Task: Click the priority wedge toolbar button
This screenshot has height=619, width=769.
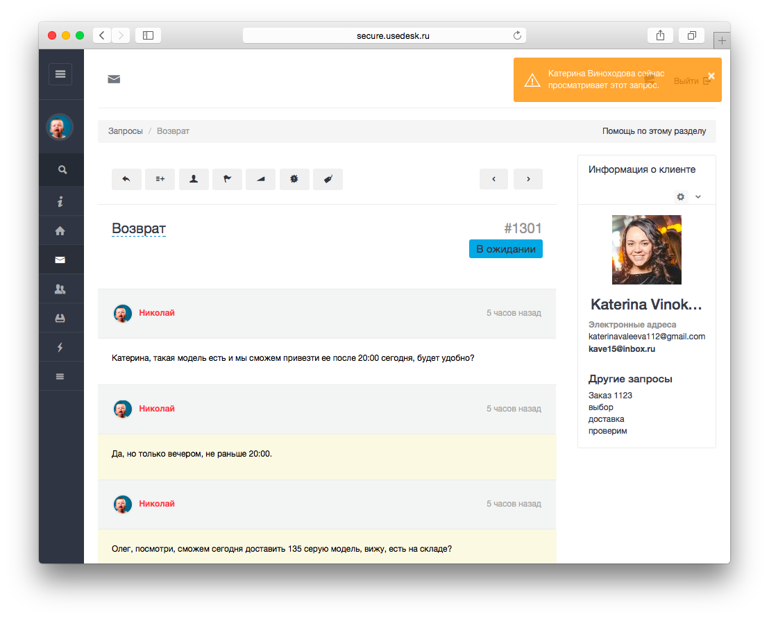Action: (260, 179)
